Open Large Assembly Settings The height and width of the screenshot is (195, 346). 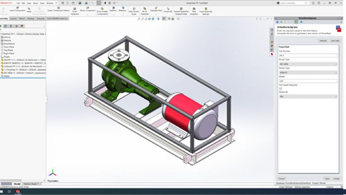(x=205, y=11)
